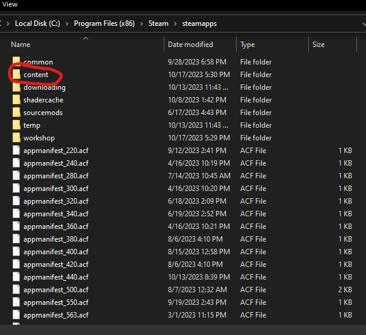
Task: Select file name appmanifest_500.acf
Action: click(56, 289)
